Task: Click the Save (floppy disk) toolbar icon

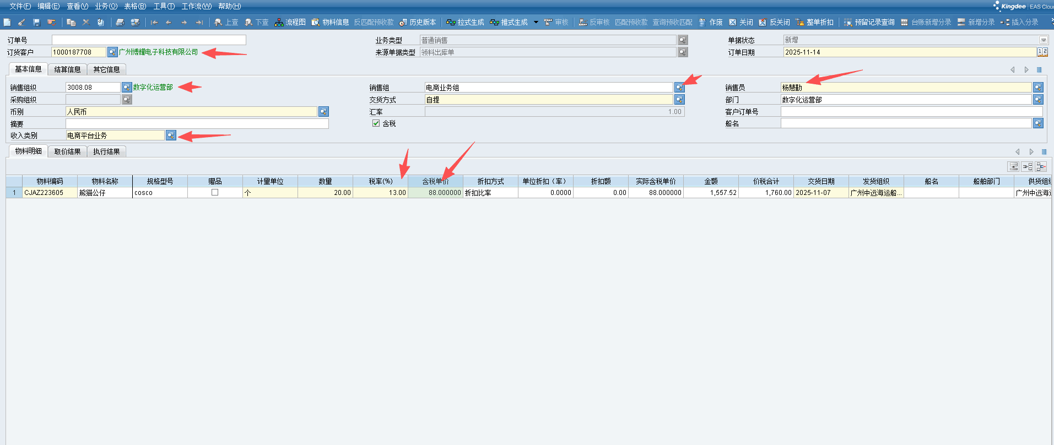Action: (x=36, y=23)
